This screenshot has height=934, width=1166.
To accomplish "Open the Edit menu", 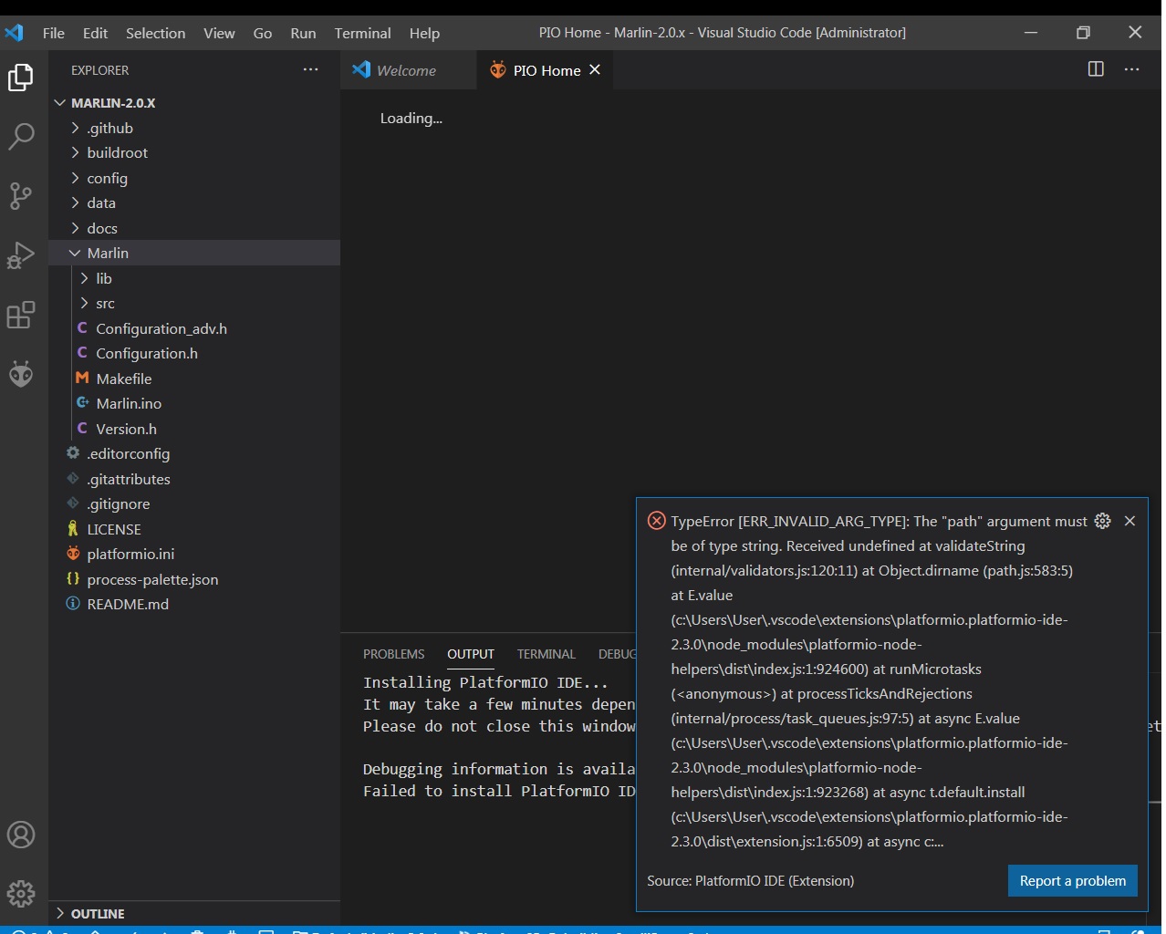I will click(95, 33).
